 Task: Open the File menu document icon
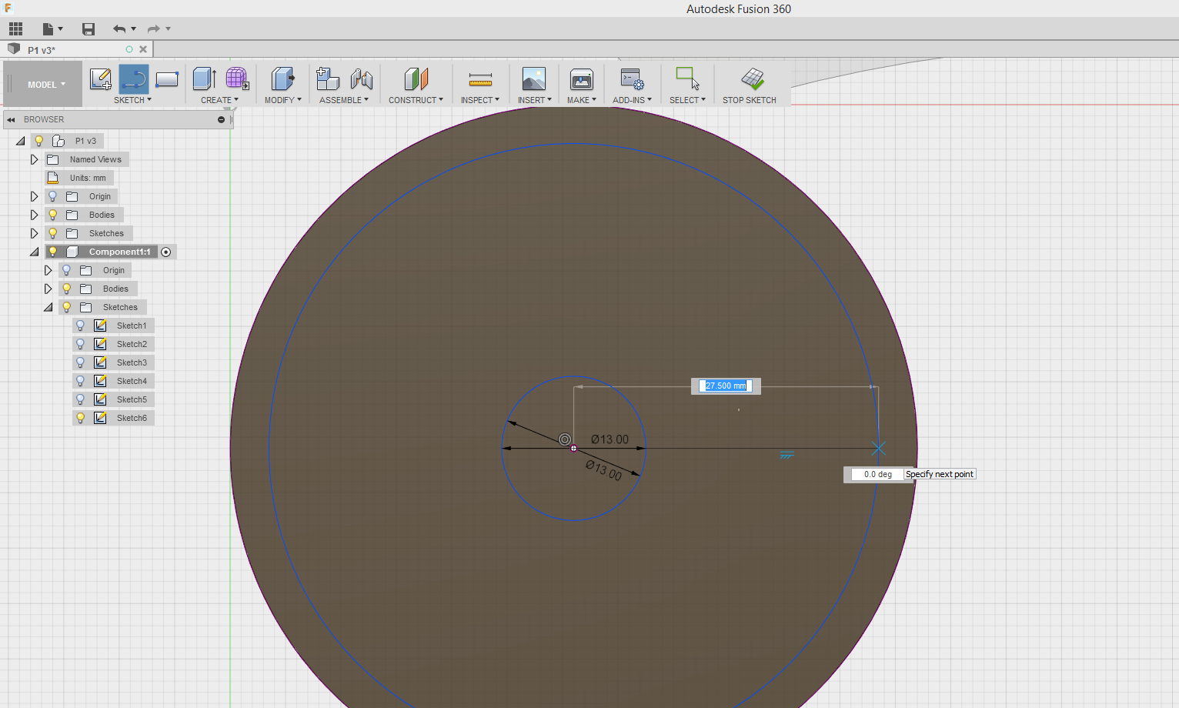click(x=48, y=29)
